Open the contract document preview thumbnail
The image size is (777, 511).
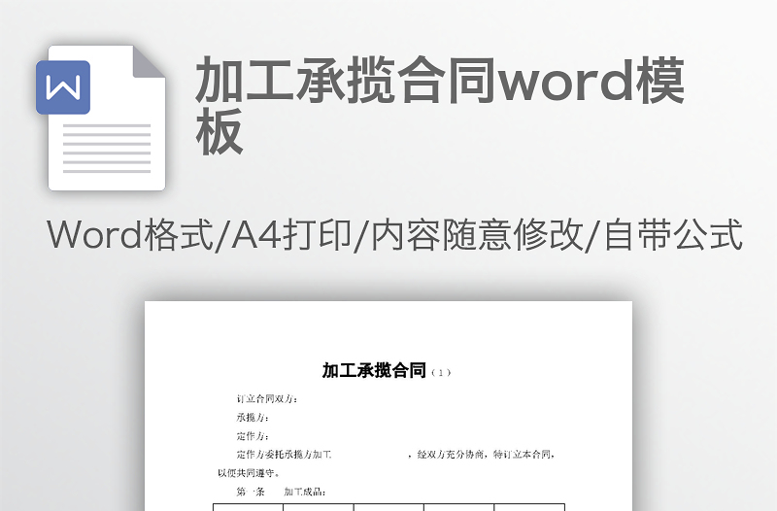click(x=388, y=406)
